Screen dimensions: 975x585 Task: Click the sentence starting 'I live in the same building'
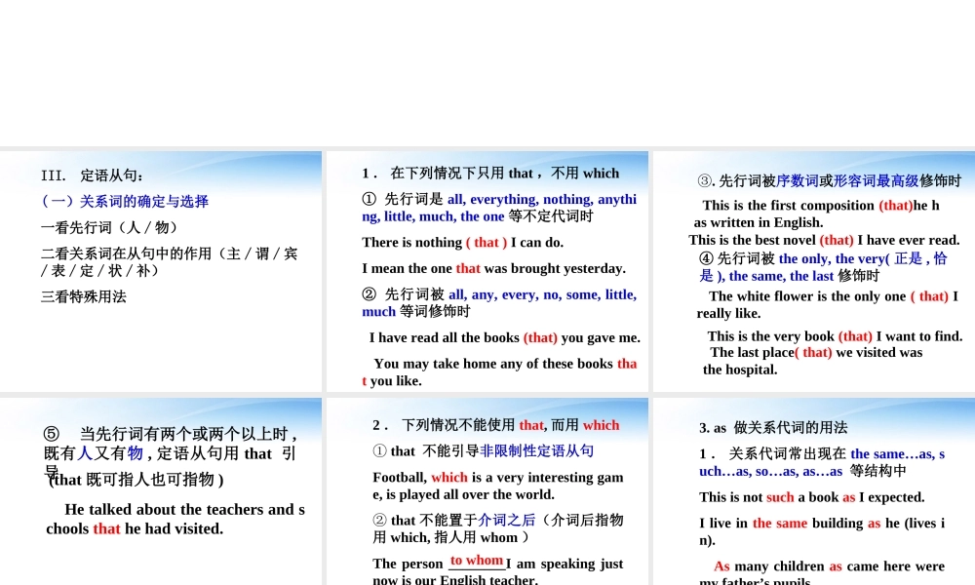click(x=822, y=531)
